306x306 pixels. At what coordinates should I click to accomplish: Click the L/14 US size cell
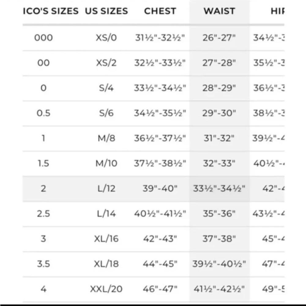point(106,214)
